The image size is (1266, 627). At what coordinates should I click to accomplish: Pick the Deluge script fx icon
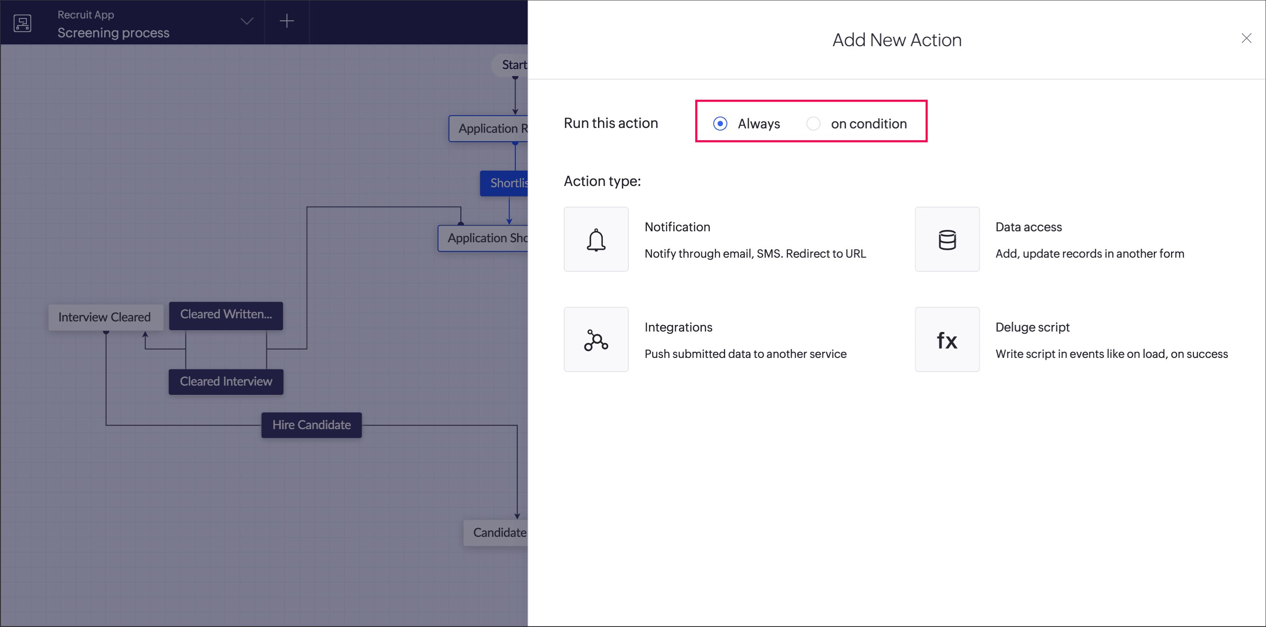click(947, 339)
